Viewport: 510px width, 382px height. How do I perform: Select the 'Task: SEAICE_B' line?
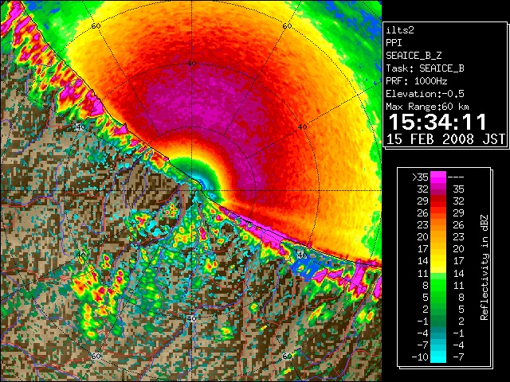pyautogui.click(x=425, y=68)
